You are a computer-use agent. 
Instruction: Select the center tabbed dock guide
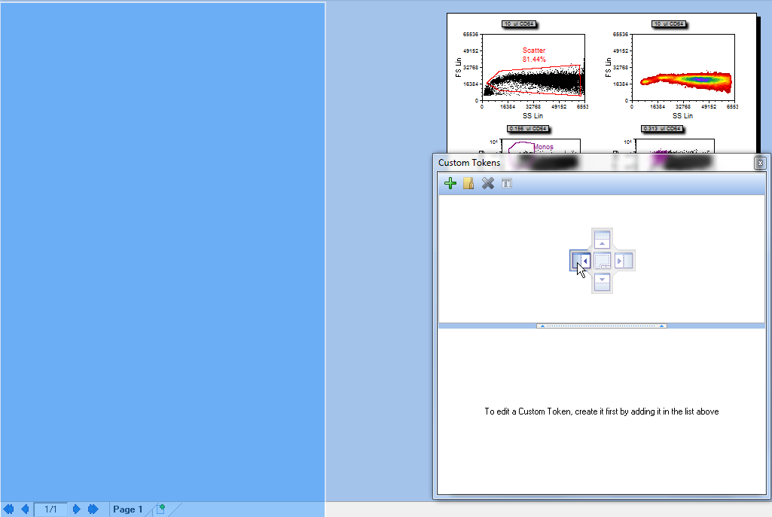point(602,261)
